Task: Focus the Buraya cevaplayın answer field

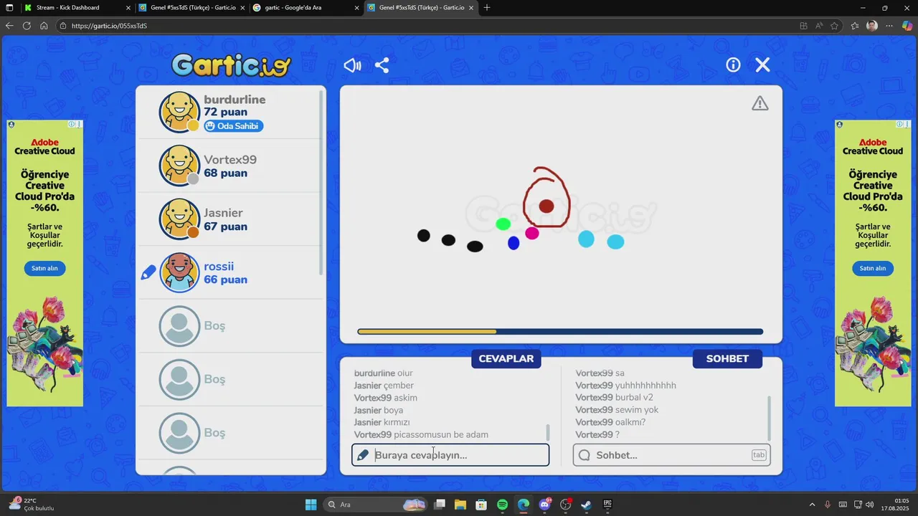Action: (450, 455)
